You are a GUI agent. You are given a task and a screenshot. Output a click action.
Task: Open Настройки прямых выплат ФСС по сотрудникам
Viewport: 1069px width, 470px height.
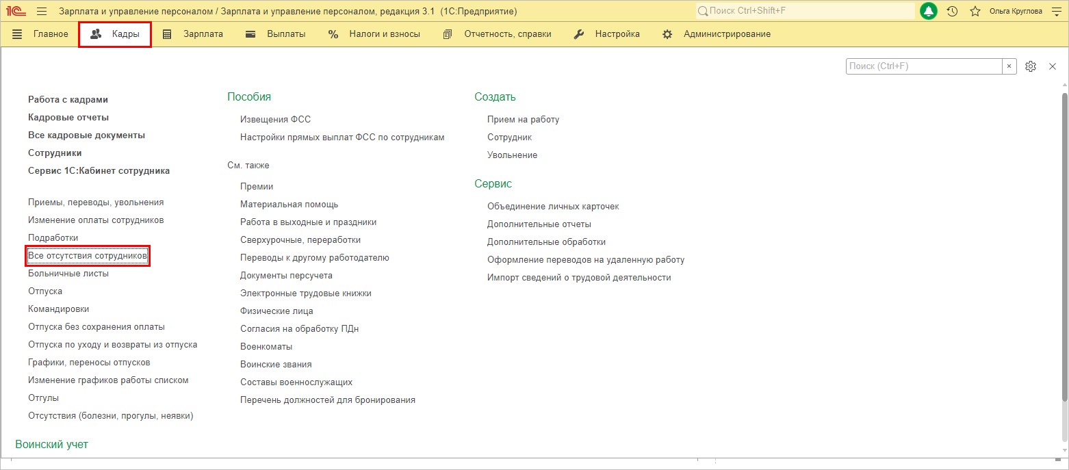[x=342, y=138]
